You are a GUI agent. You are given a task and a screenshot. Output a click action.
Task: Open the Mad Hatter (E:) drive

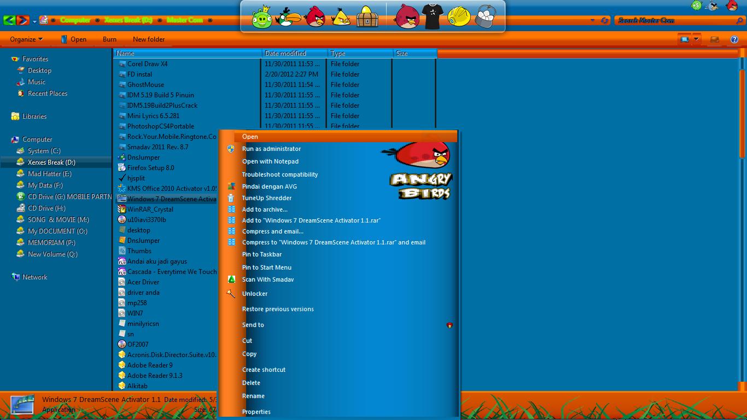(x=49, y=174)
